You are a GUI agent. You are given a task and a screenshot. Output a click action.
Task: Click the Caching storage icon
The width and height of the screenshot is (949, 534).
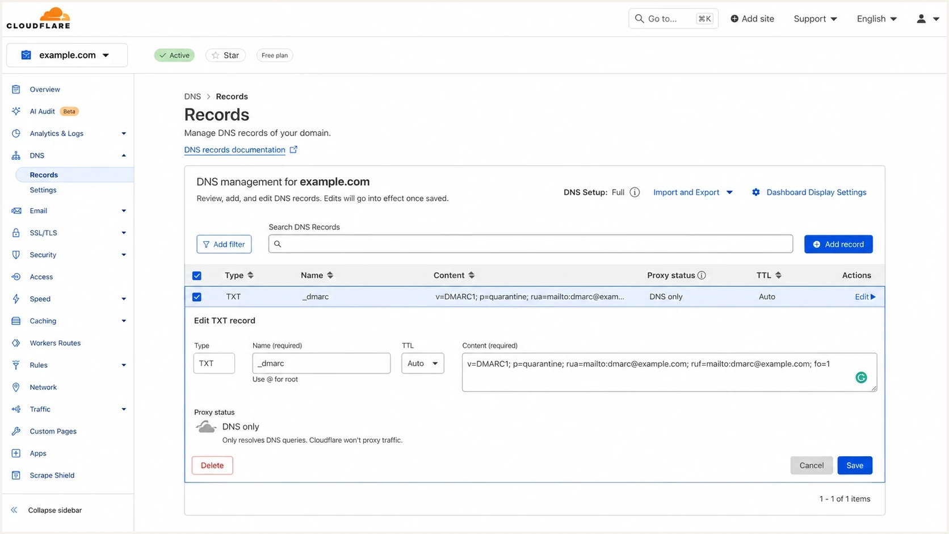pyautogui.click(x=16, y=321)
